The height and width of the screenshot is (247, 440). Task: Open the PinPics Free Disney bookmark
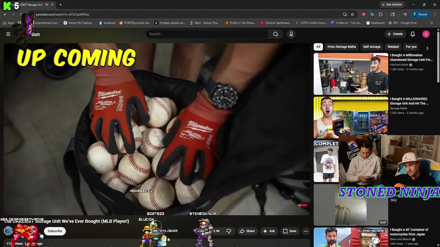[x=240, y=23]
